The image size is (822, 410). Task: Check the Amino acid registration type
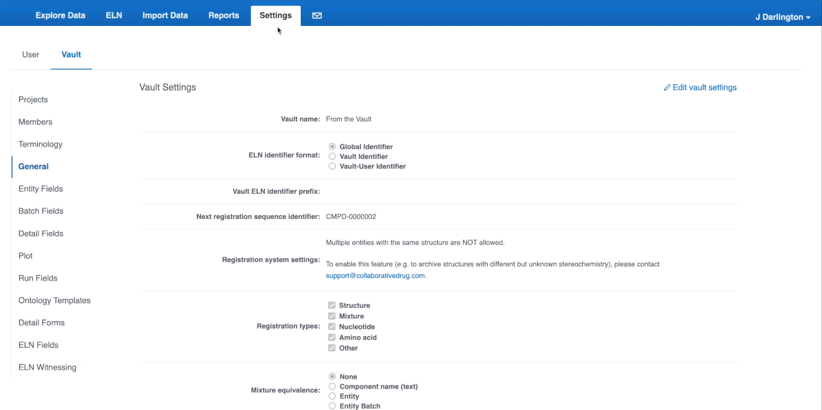[x=332, y=337]
